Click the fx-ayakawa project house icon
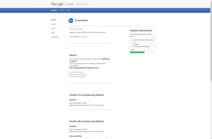Viewport: 212px width, 139px height. 71,20
